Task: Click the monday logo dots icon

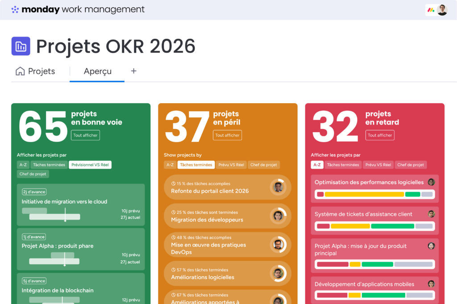Action: [15, 10]
